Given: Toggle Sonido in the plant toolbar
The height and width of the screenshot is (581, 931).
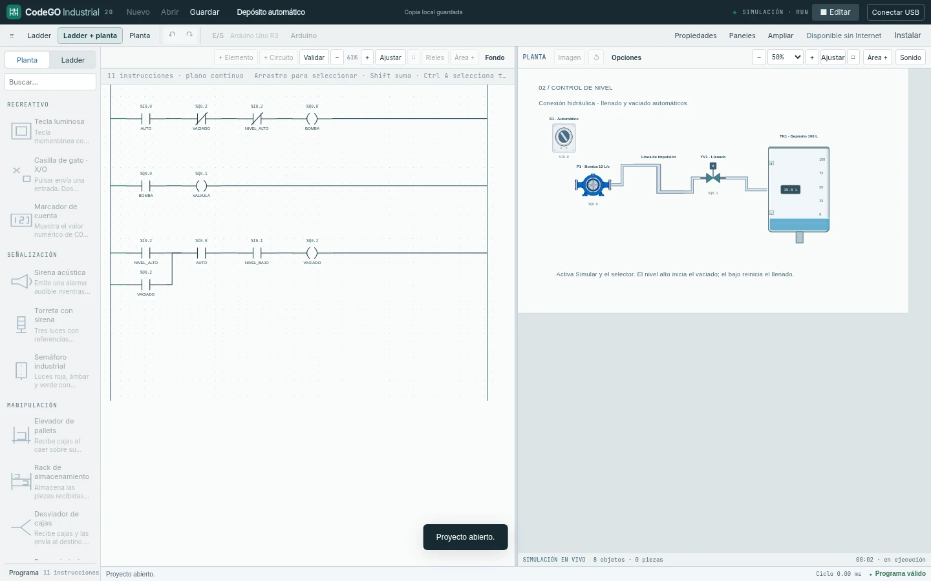Looking at the screenshot, I should tap(910, 57).
